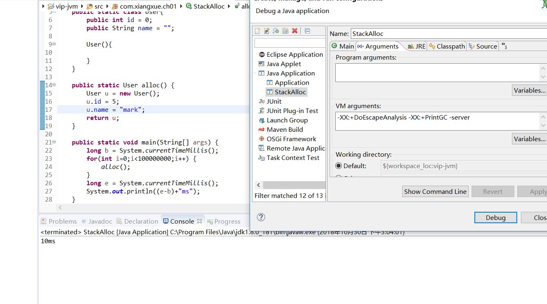Select Application launch configuration
The width and height of the screenshot is (547, 304).
(x=288, y=82)
